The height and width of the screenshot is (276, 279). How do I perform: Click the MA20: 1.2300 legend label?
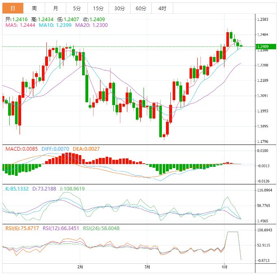tap(92, 25)
